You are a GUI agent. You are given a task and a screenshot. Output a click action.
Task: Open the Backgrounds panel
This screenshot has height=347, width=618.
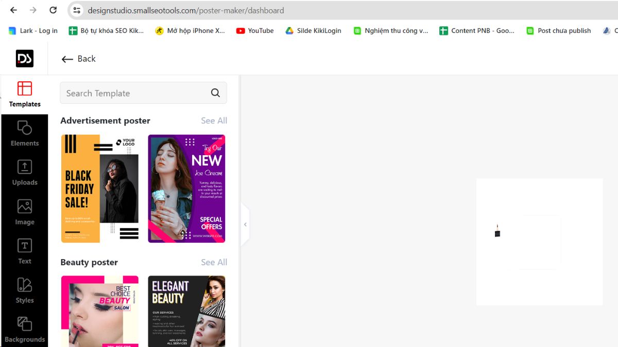[x=25, y=330]
